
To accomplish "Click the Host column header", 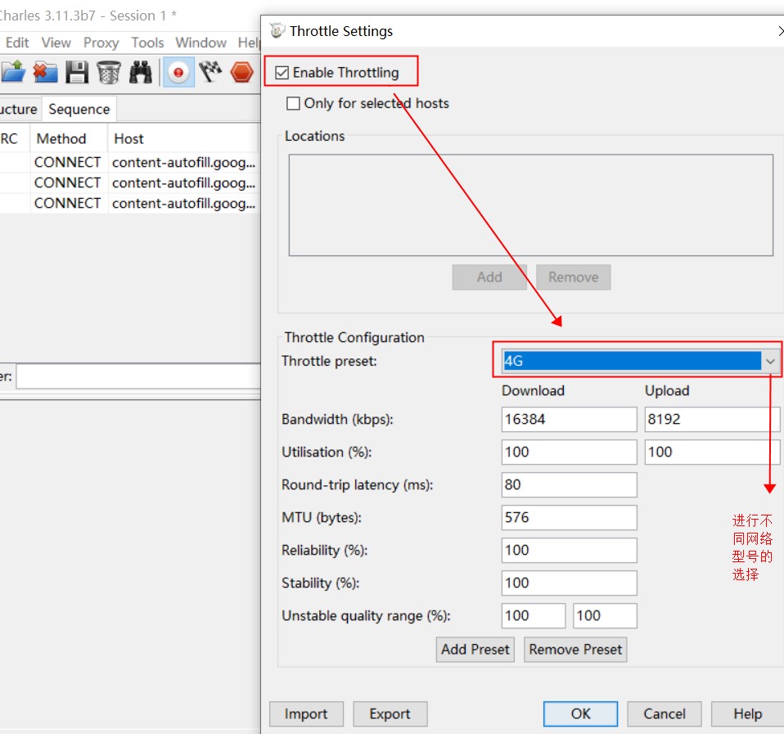I will (x=183, y=138).
